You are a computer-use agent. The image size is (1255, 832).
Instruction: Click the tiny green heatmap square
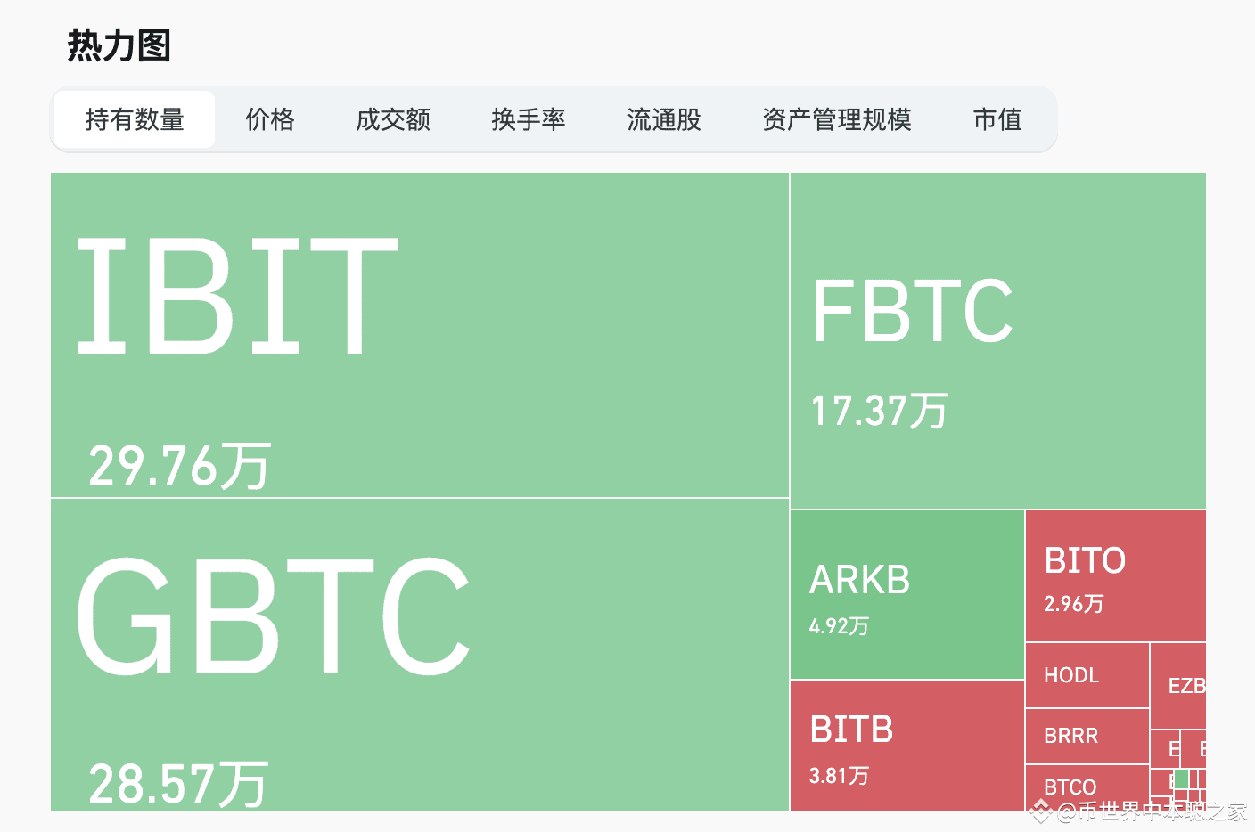coord(1181,779)
